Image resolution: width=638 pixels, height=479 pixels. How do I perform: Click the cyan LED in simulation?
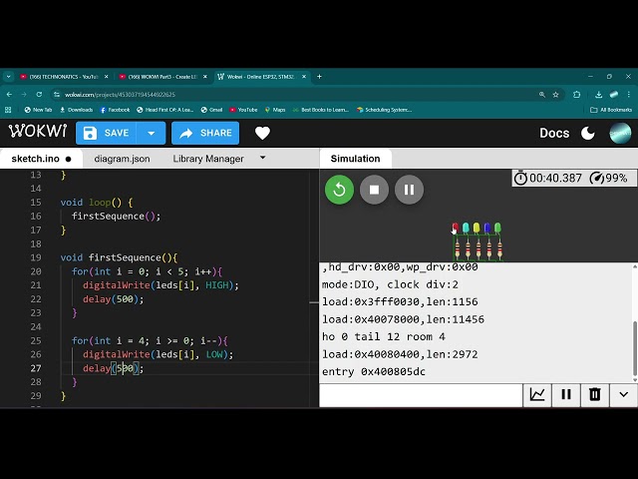(x=466, y=228)
